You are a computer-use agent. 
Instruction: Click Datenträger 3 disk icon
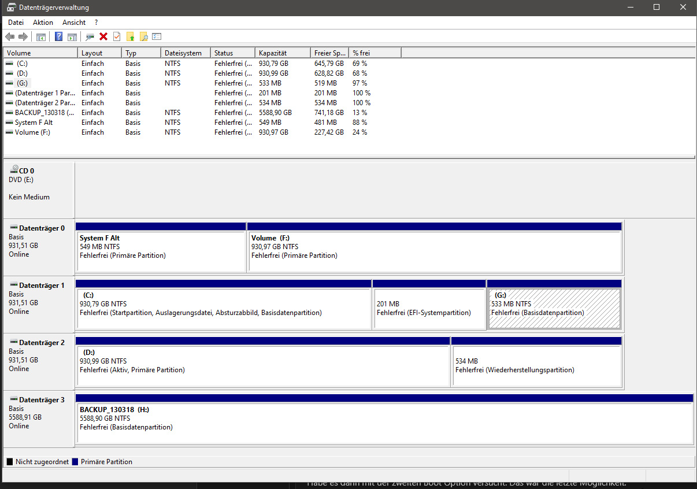13,399
